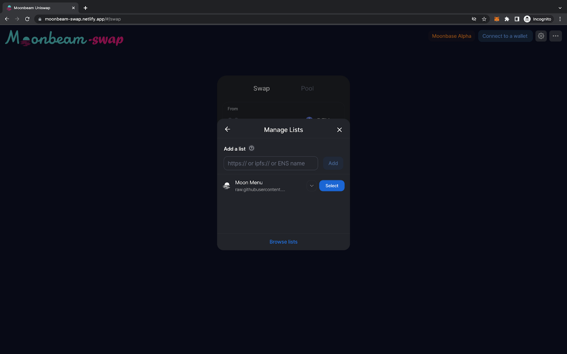
Task: Click the Moon Menu list logo
Action: click(227, 186)
